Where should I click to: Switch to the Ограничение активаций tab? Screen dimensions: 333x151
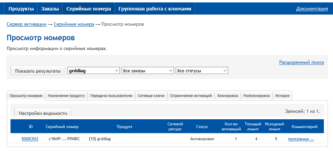click(191, 96)
